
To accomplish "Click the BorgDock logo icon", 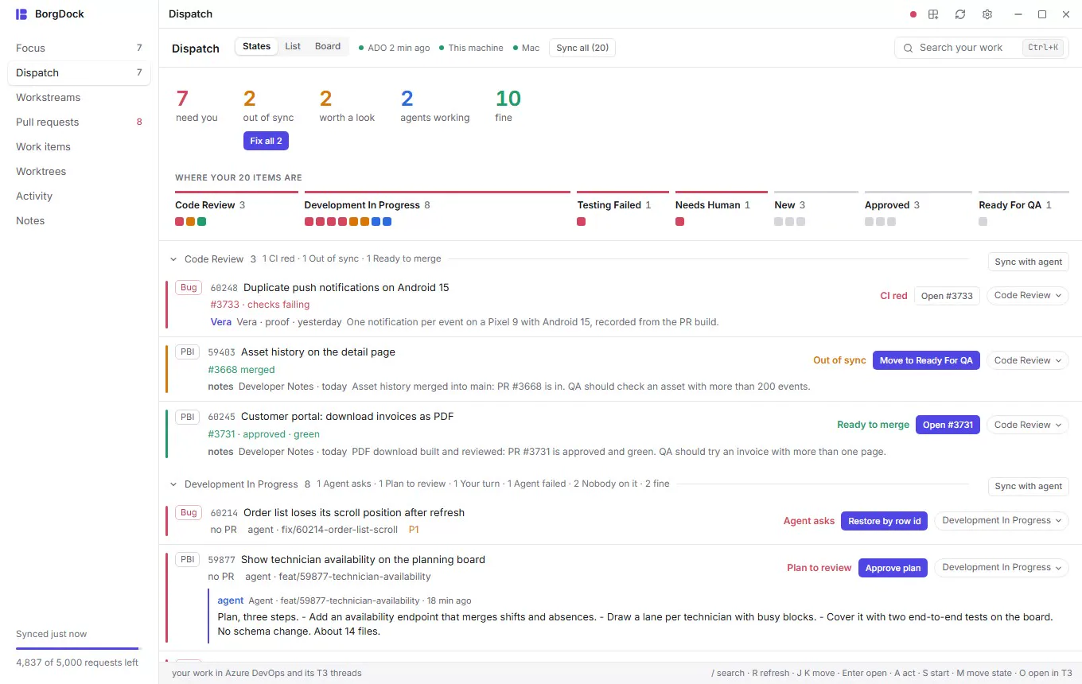I will pyautogui.click(x=21, y=14).
